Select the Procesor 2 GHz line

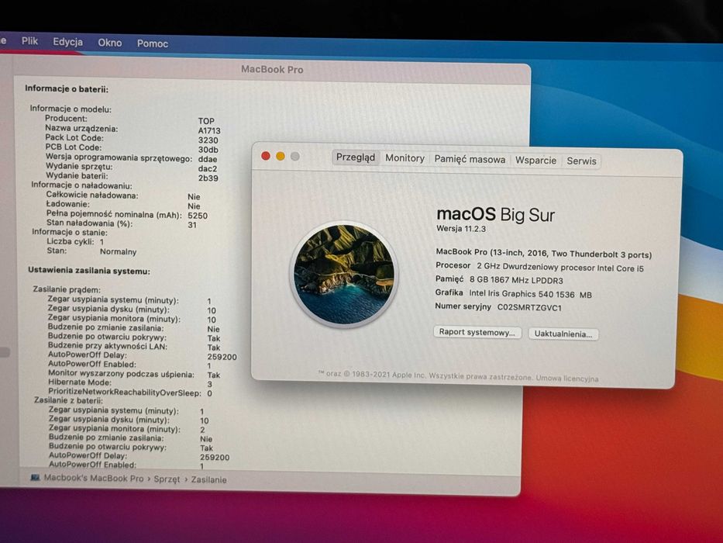(539, 267)
